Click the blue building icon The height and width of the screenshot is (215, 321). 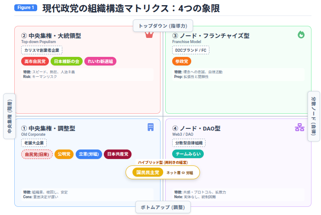pyautogui.click(x=151, y=127)
